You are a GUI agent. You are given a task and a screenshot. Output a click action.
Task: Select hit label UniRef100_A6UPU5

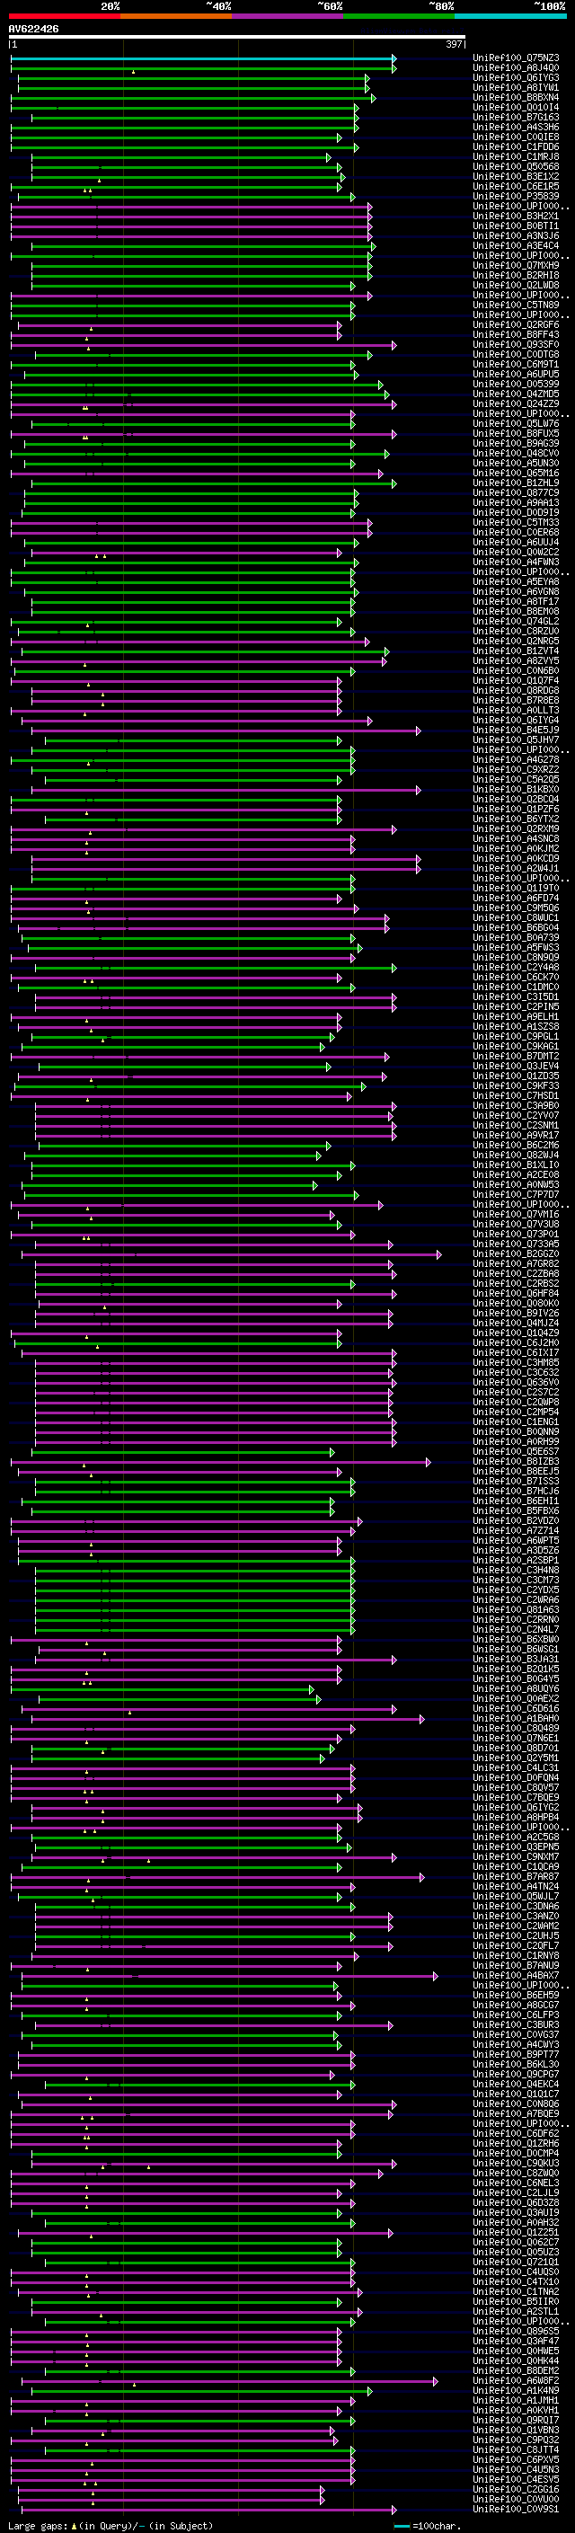pyautogui.click(x=516, y=375)
